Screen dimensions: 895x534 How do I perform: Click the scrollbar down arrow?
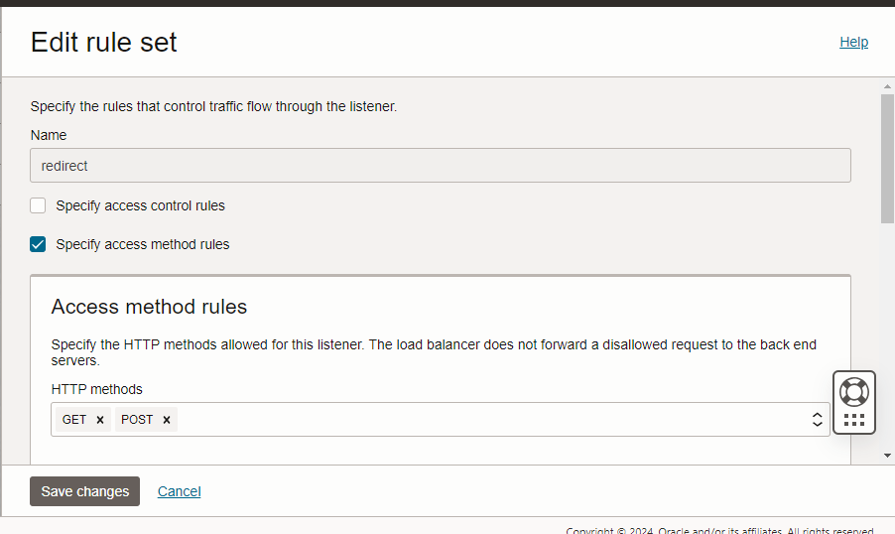[x=887, y=456]
